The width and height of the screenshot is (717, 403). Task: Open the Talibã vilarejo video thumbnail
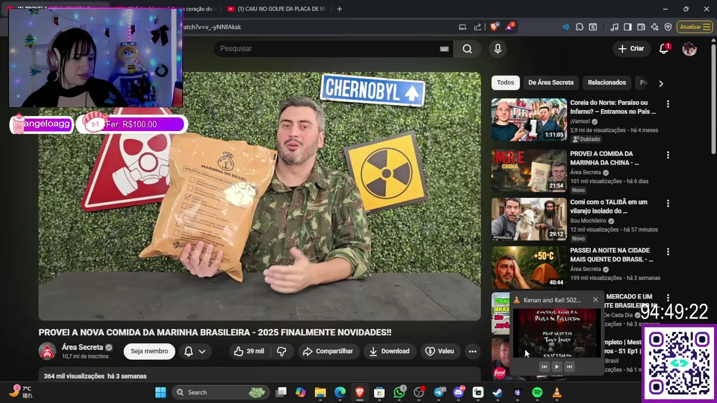coord(529,219)
